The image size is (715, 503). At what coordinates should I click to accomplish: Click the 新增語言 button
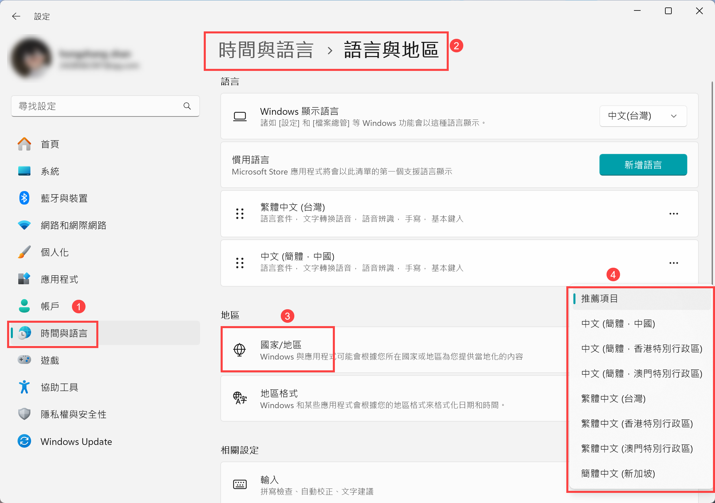(x=643, y=165)
